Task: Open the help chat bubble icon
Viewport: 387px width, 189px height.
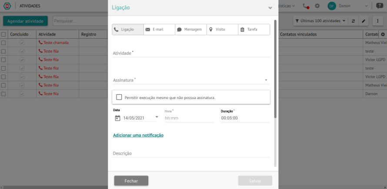Action: click(x=379, y=6)
